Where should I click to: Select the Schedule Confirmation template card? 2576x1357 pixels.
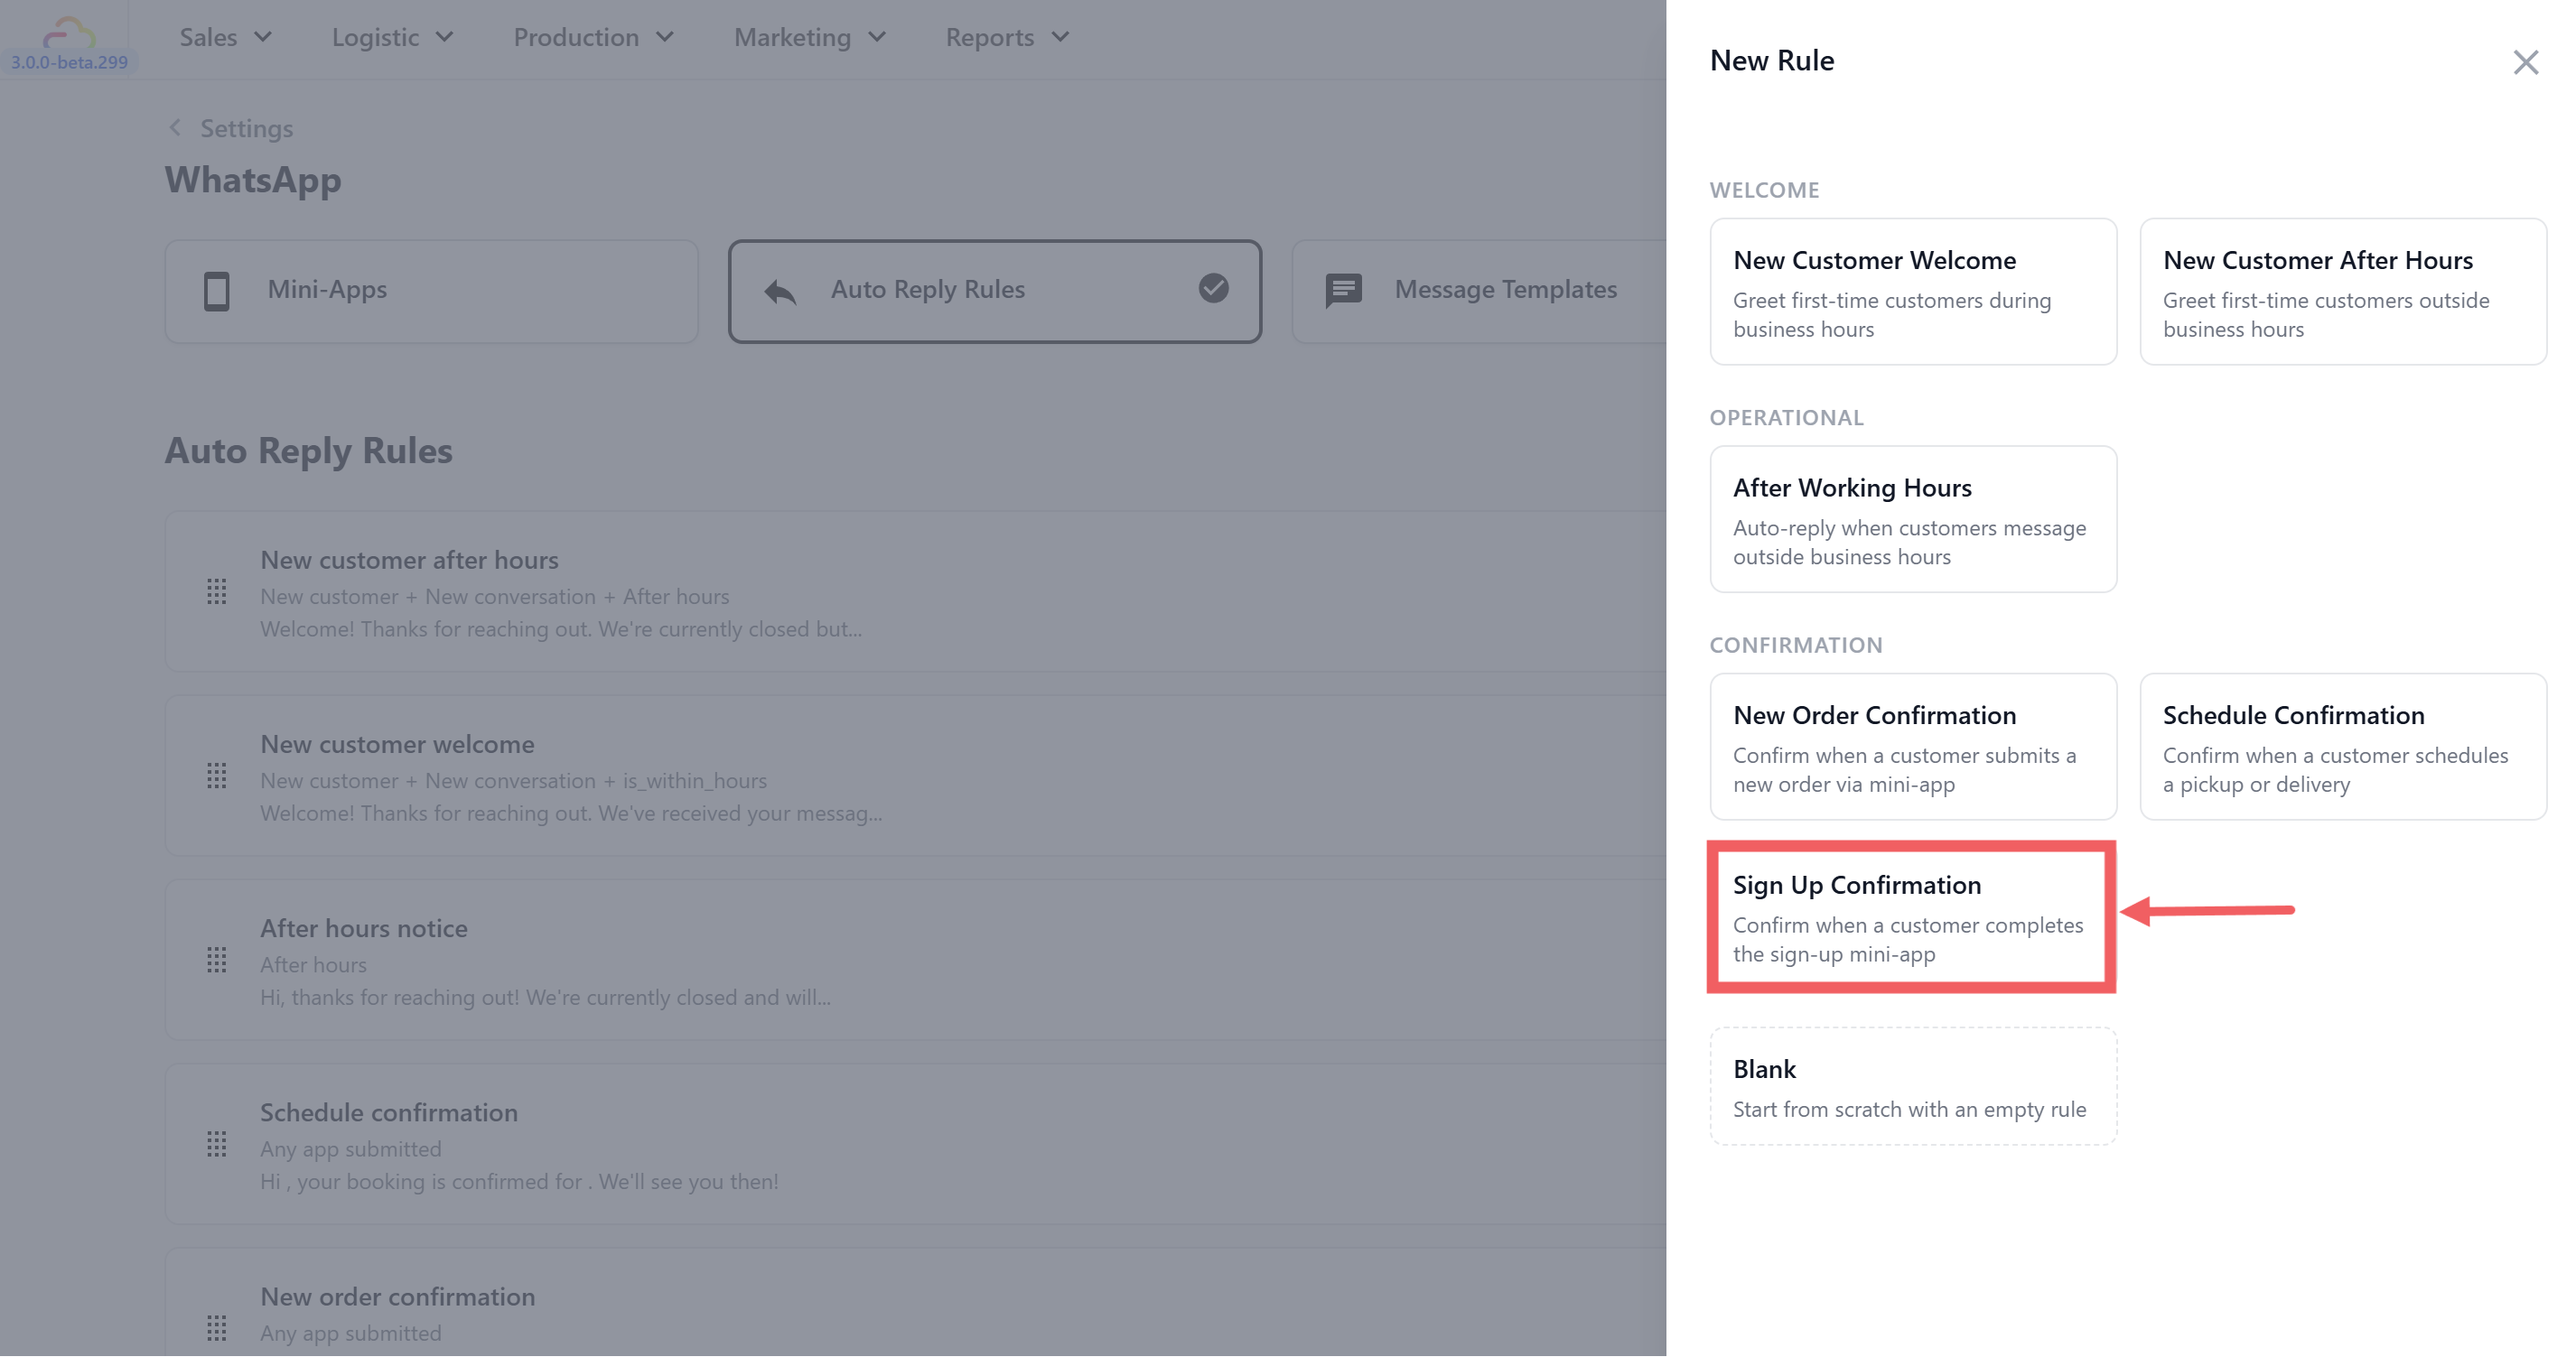(x=2342, y=747)
